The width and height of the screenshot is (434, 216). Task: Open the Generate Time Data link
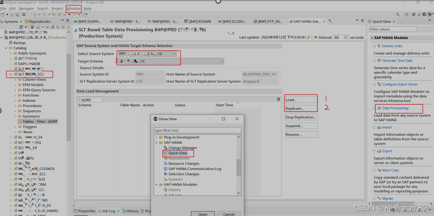(x=397, y=61)
